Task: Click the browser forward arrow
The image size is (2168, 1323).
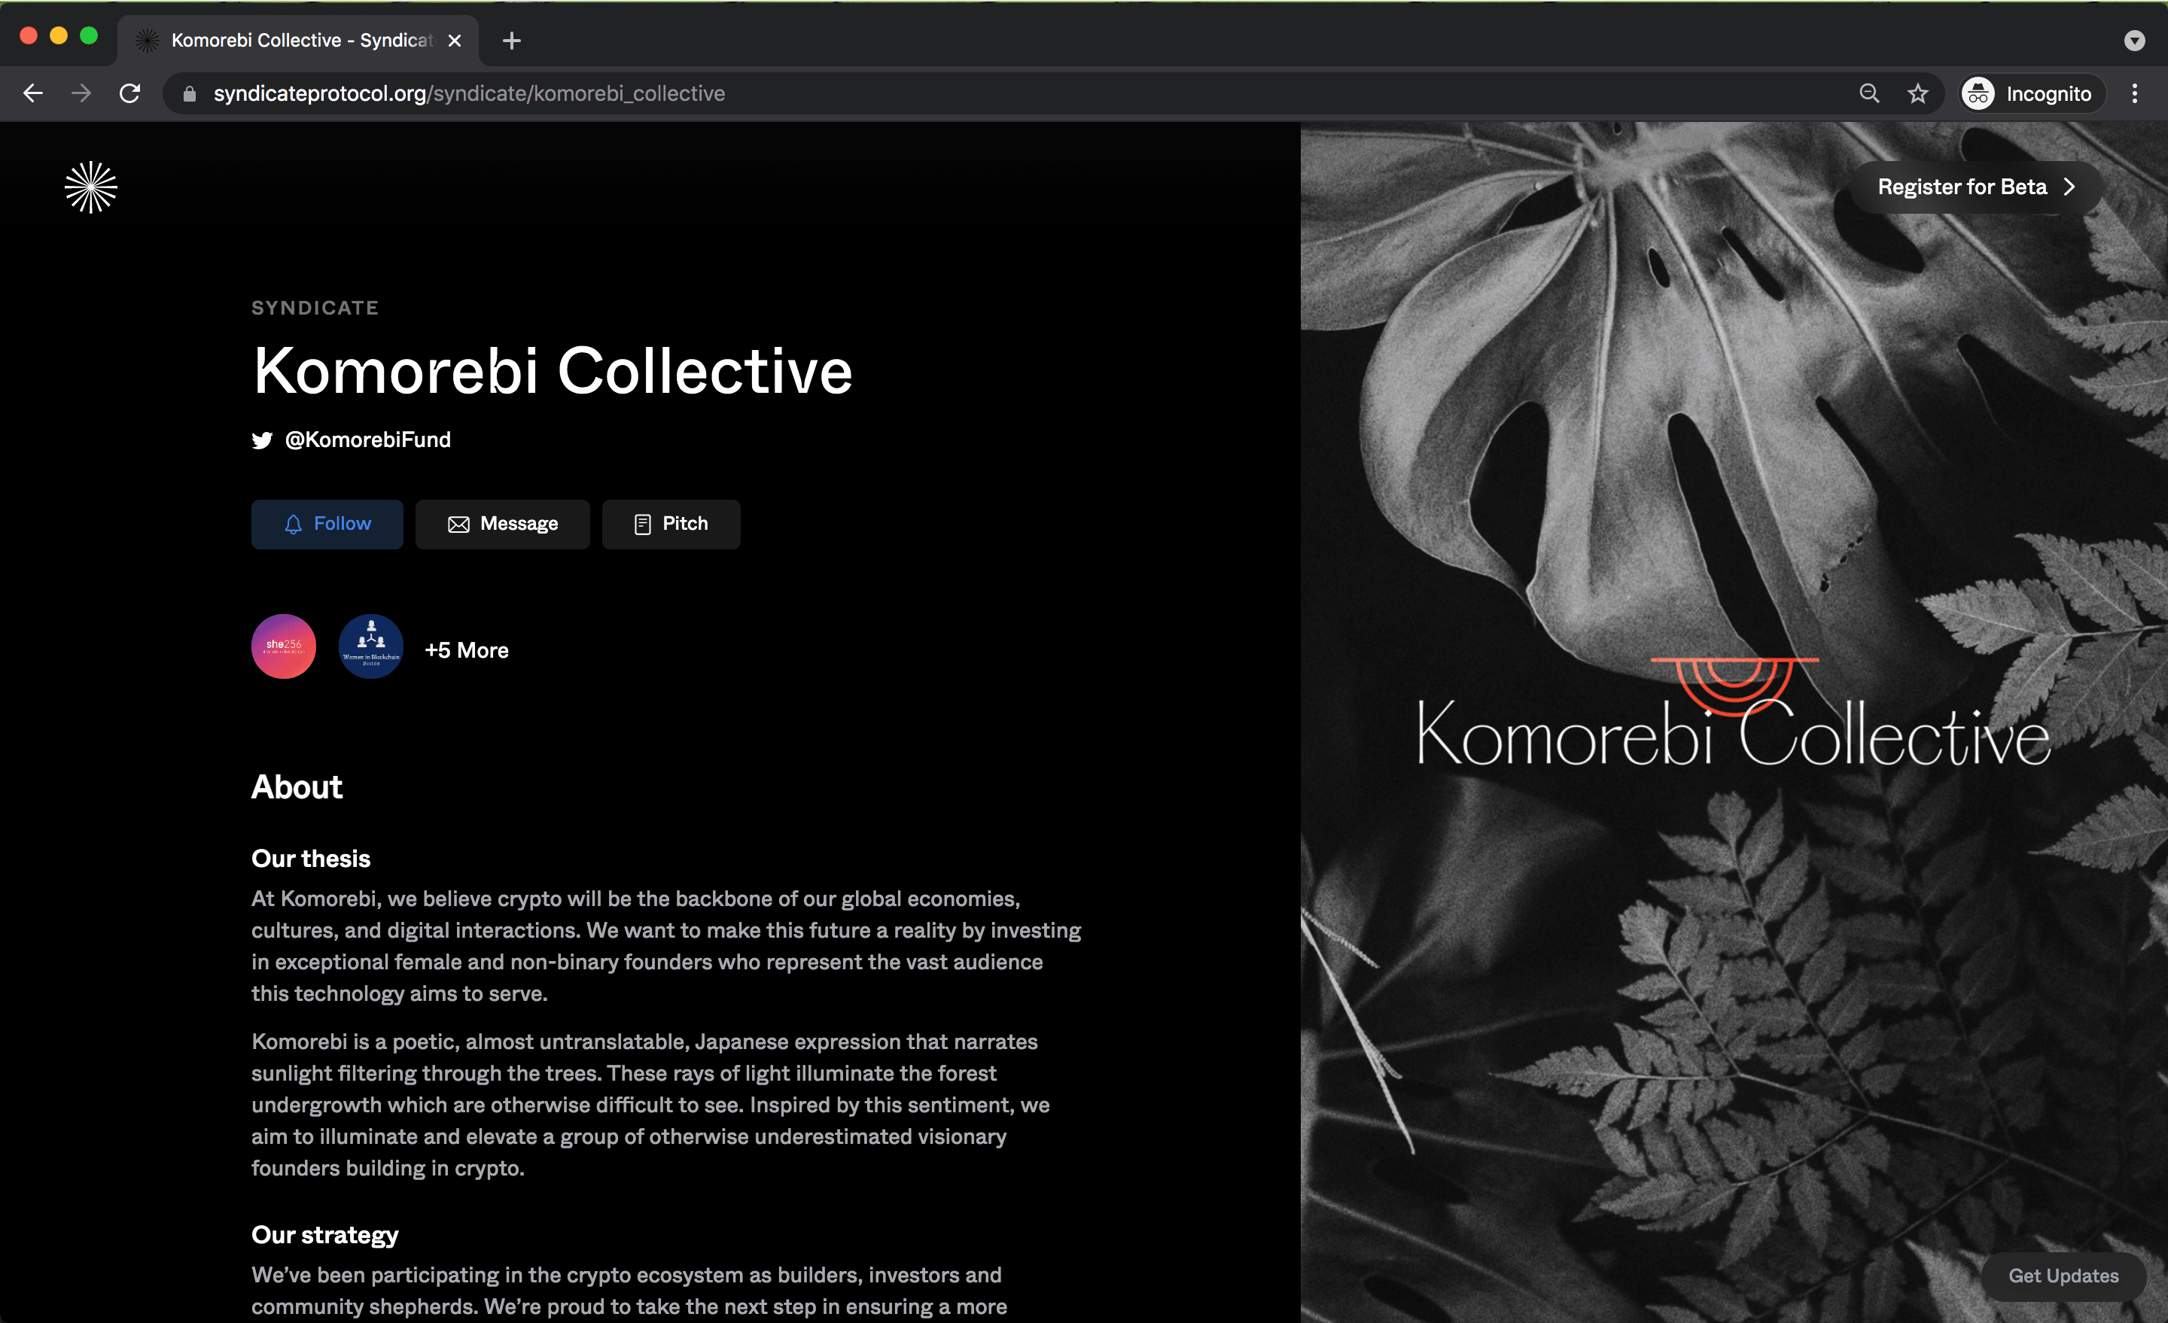Action: point(81,93)
